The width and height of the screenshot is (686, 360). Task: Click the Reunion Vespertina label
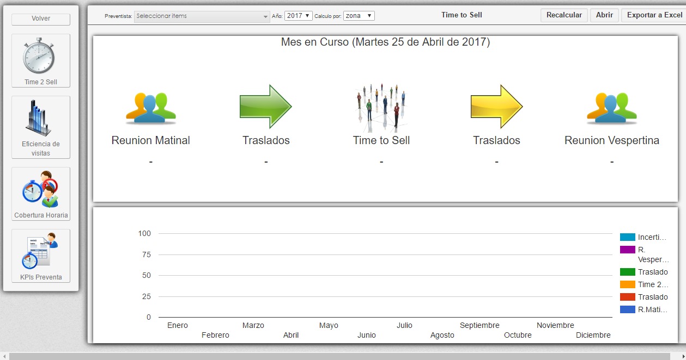(612, 140)
